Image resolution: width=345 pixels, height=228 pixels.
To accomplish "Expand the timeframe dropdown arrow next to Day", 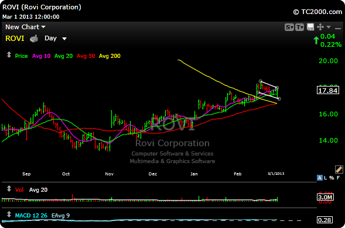I will click(64, 39).
